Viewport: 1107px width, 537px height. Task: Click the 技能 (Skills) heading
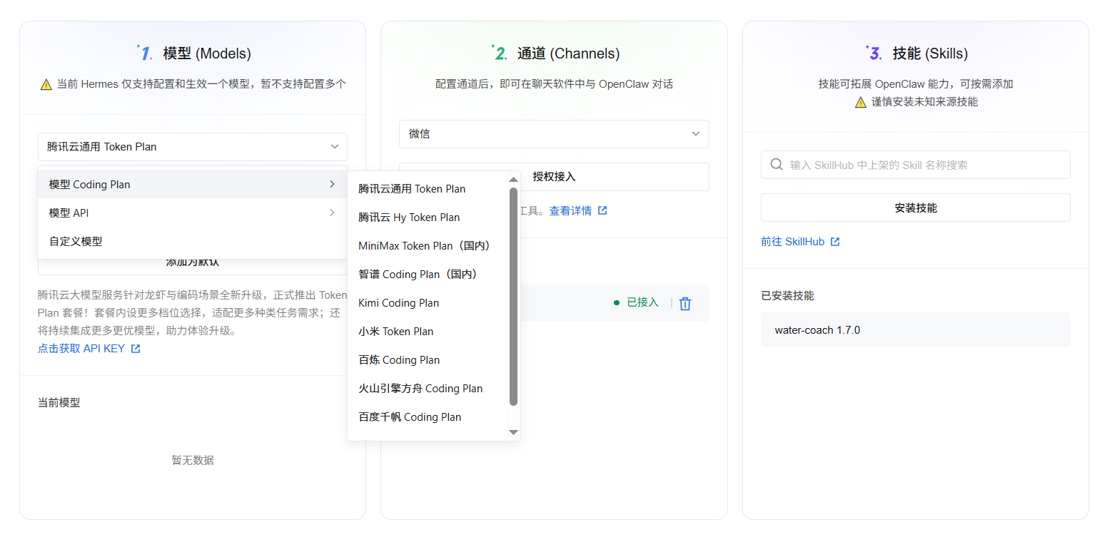tap(930, 53)
